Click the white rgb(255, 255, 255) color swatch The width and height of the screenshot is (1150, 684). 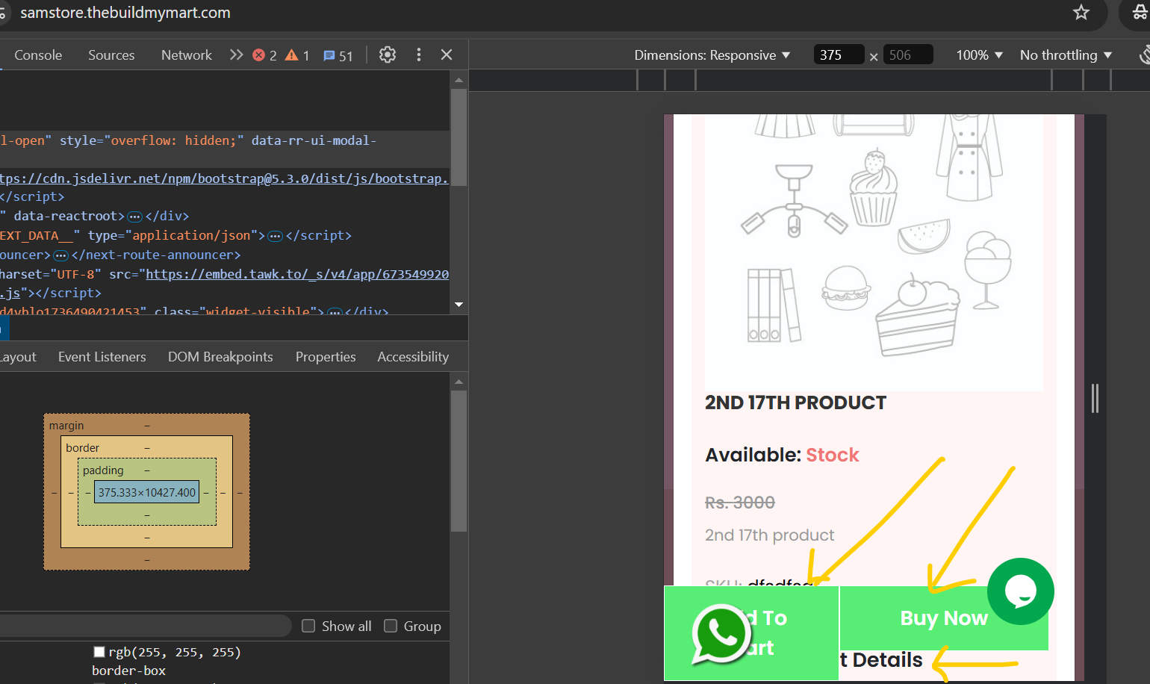(99, 652)
